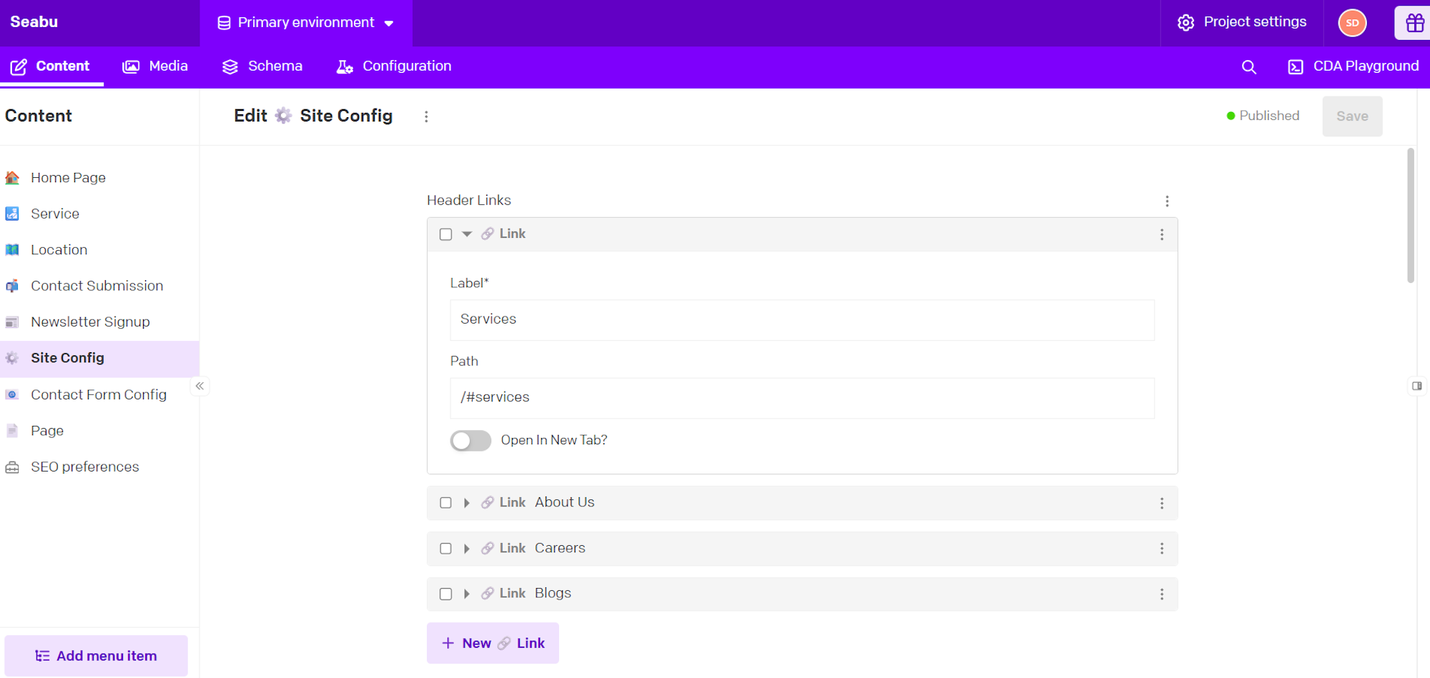
Task: Open Site Config title options menu
Action: click(426, 116)
